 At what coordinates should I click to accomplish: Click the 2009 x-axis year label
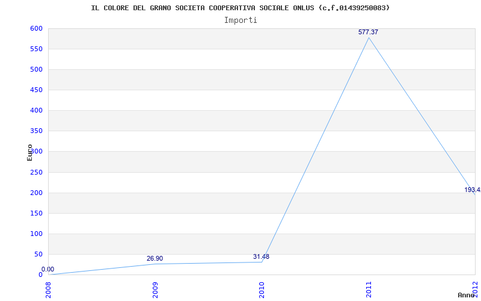point(155,289)
